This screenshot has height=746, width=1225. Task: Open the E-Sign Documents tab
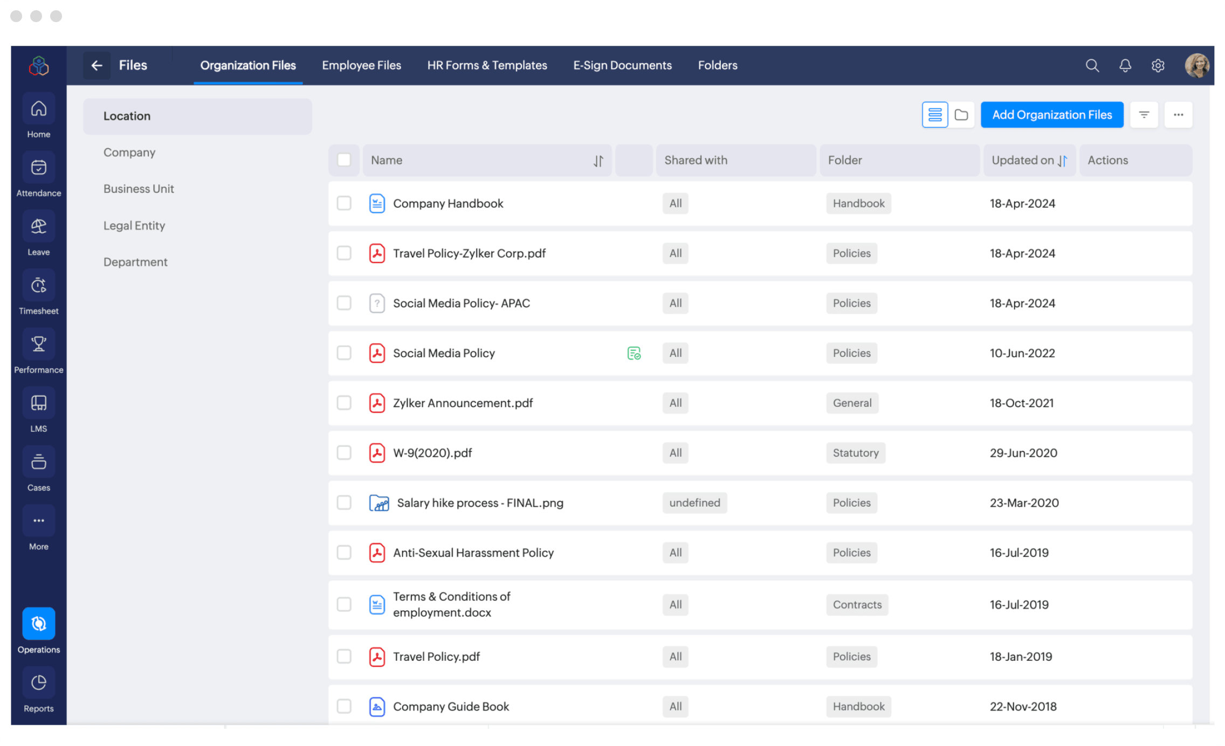pos(622,66)
